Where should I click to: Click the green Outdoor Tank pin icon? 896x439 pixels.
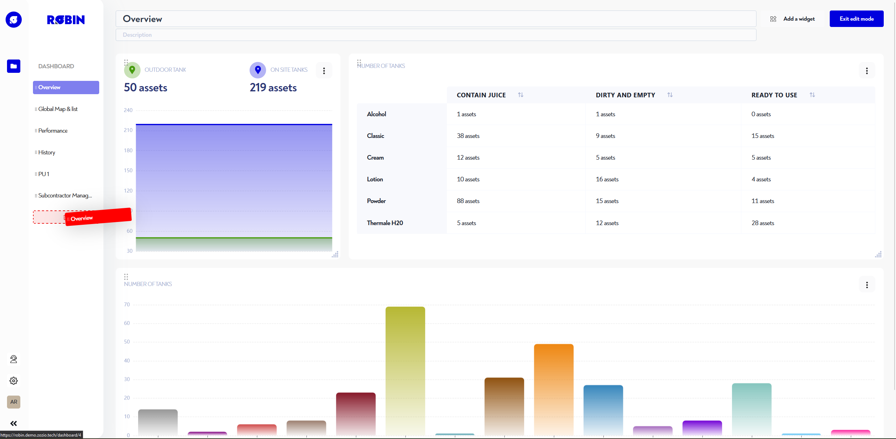[132, 70]
